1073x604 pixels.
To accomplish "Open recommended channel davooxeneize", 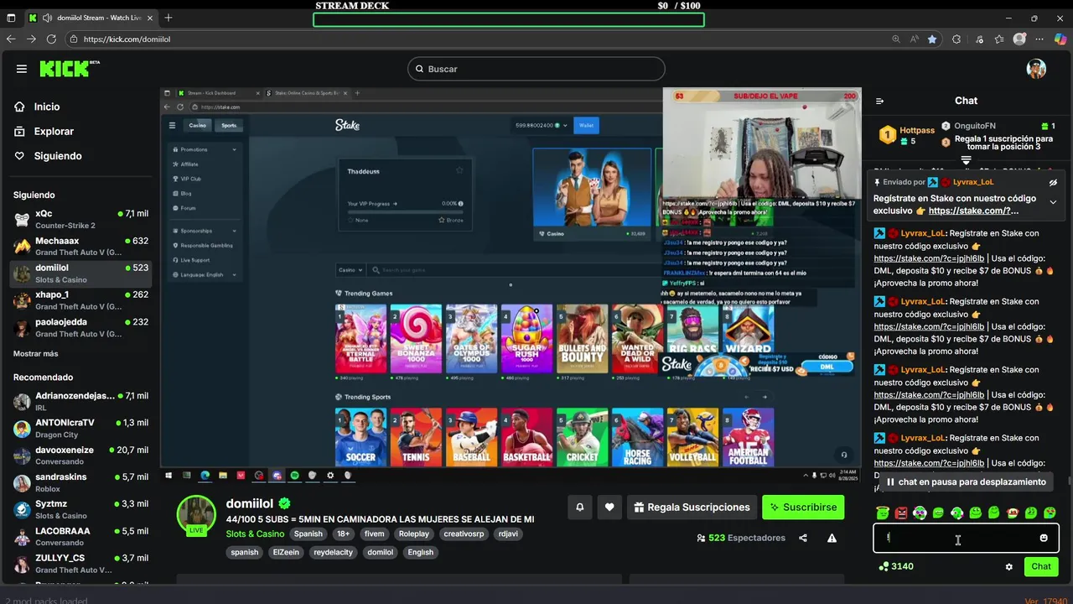I will point(80,456).
